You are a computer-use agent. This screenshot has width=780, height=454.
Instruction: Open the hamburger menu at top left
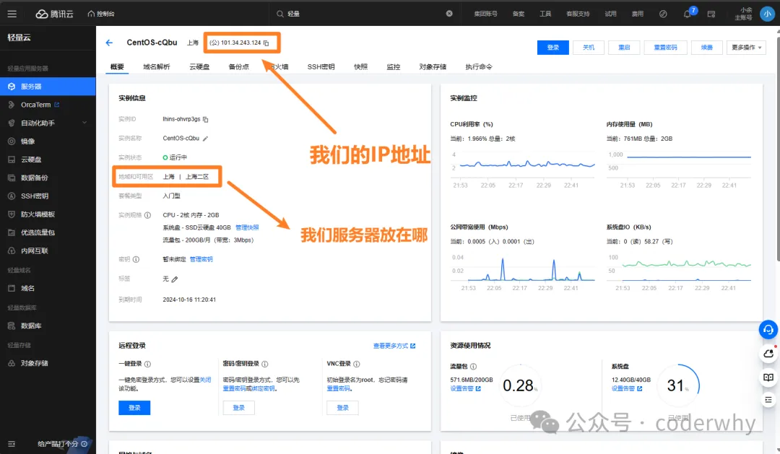point(12,14)
